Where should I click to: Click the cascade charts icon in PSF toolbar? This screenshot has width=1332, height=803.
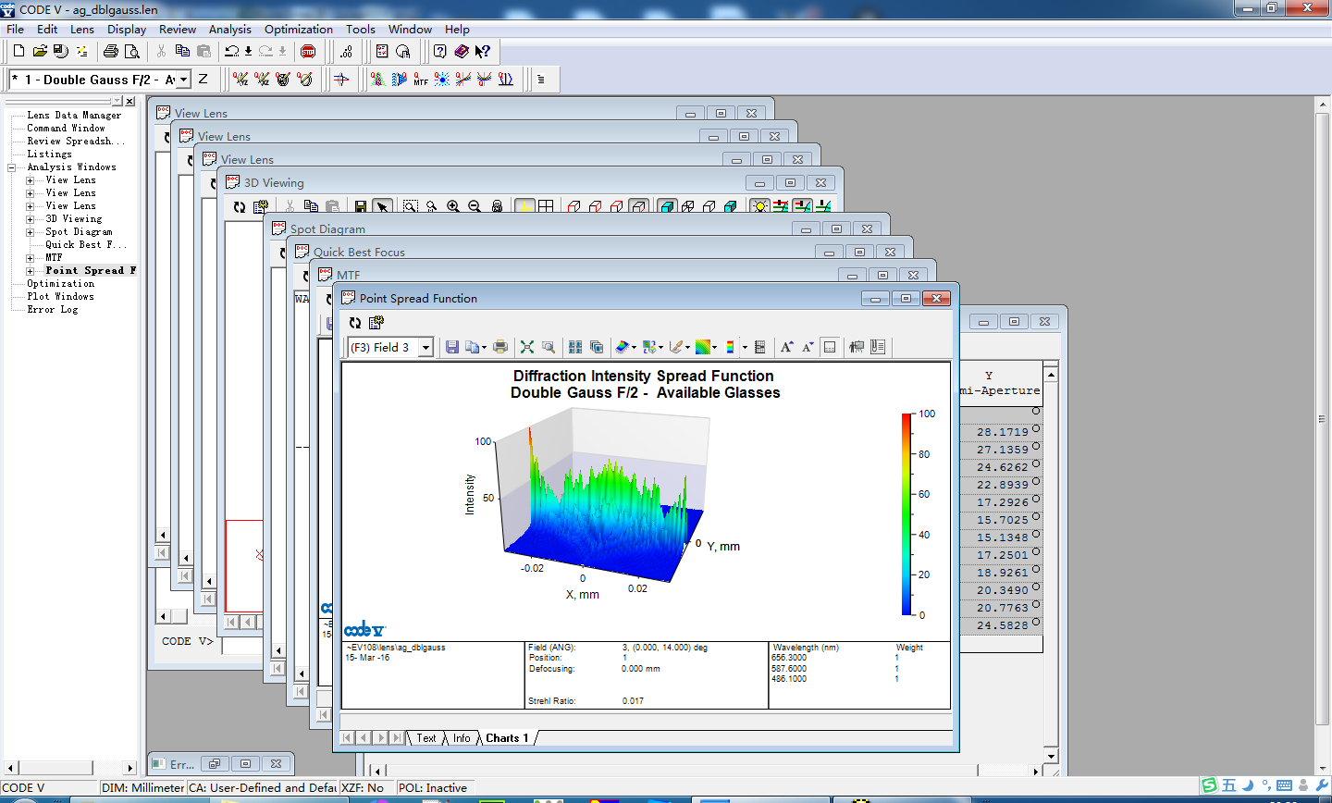tap(597, 347)
